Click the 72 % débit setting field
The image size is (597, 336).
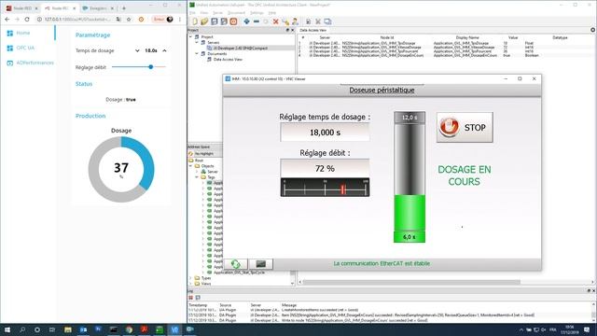coord(325,168)
